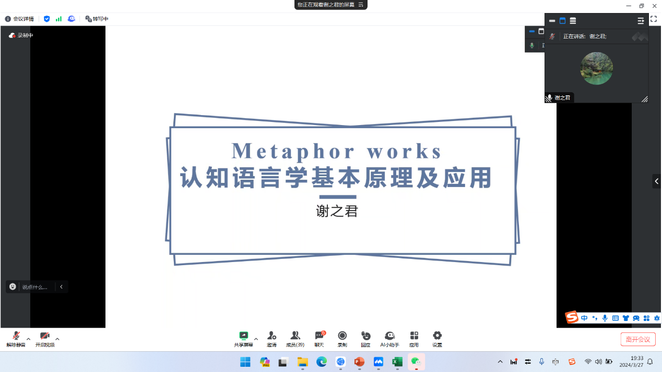This screenshot has height=372, width=662.
Task: Click the 共享屏幕 share screen icon
Action: (243, 338)
